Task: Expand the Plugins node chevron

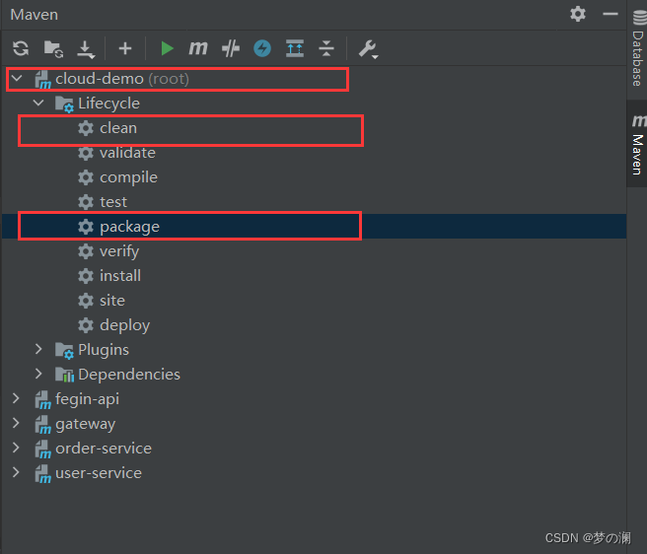Action: pos(38,349)
